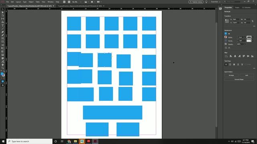This screenshot has height=144, width=257.
Task: Click the width input field in Transform
Action: (x=247, y=19)
